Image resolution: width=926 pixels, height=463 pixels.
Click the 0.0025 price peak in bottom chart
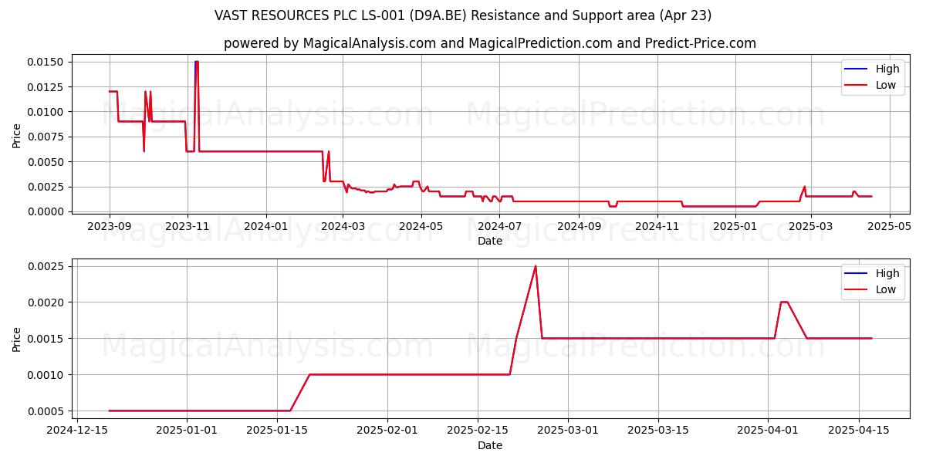(536, 266)
